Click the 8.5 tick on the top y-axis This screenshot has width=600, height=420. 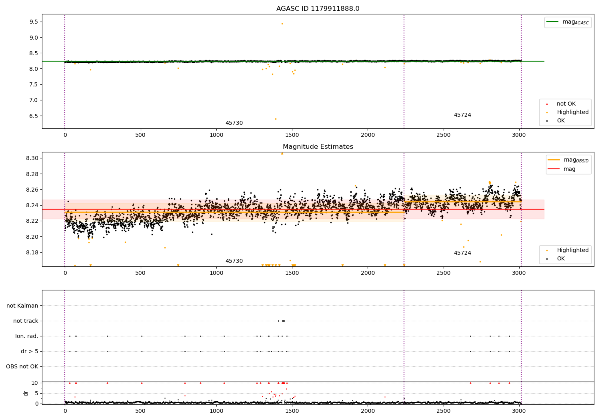pos(34,53)
